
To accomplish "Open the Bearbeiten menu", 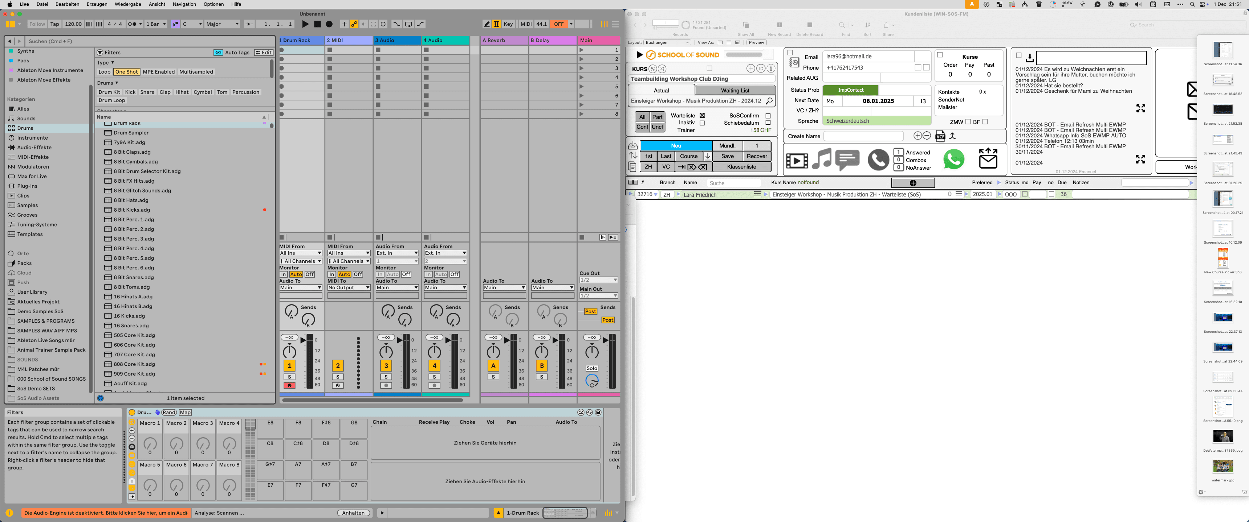I will click(68, 4).
